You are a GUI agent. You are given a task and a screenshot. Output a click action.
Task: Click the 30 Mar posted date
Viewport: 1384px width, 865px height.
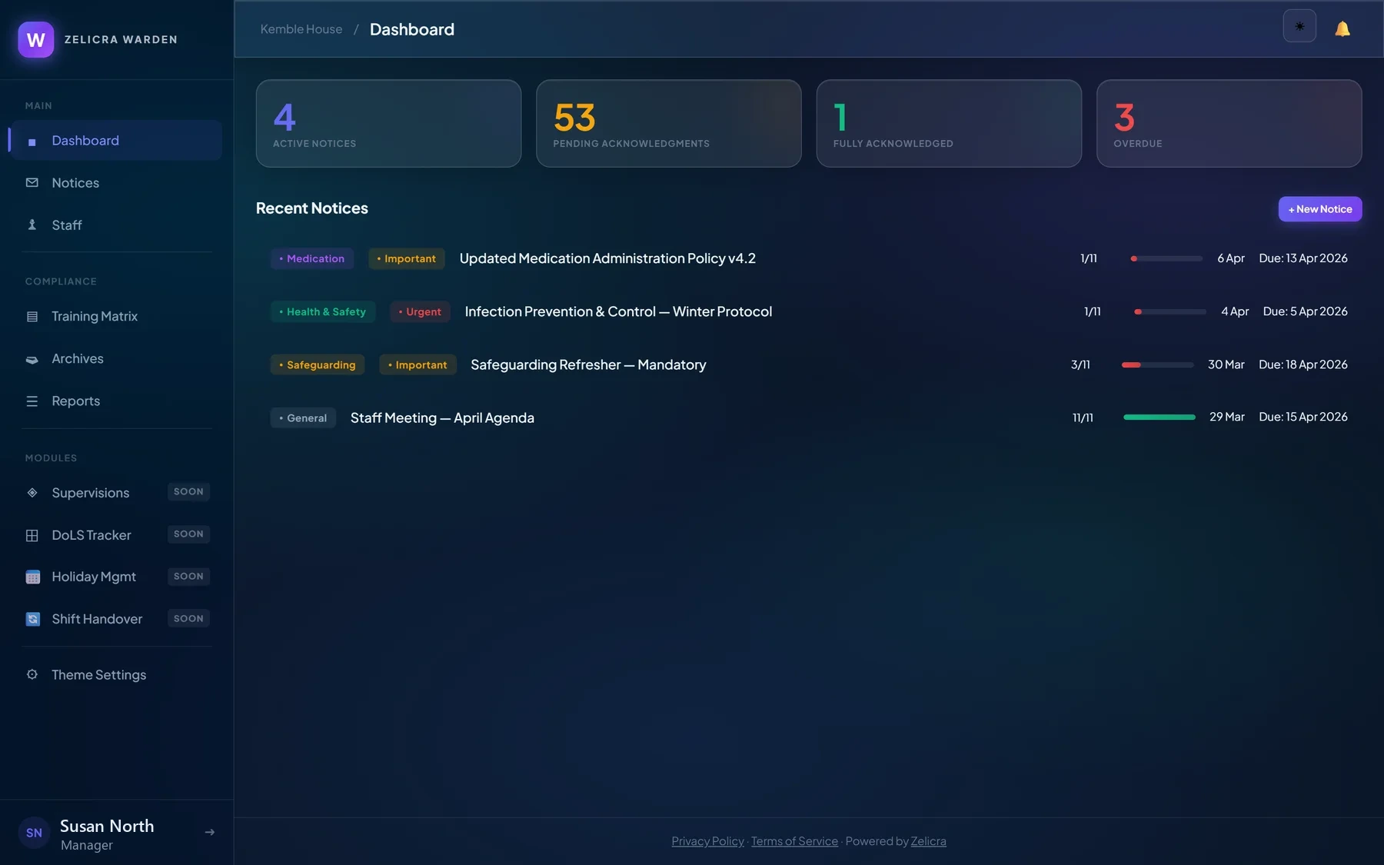tap(1226, 364)
